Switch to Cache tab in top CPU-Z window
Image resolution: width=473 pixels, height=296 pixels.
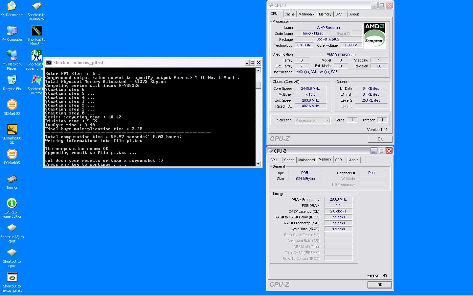pos(289,14)
